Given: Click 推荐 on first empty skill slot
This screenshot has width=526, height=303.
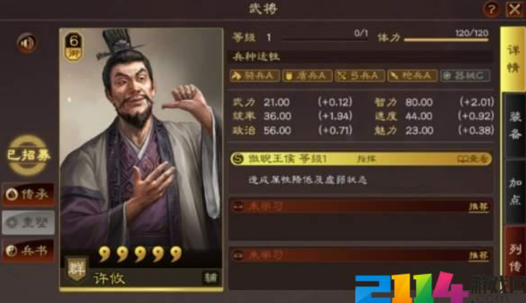Looking at the screenshot, I should (x=478, y=207).
